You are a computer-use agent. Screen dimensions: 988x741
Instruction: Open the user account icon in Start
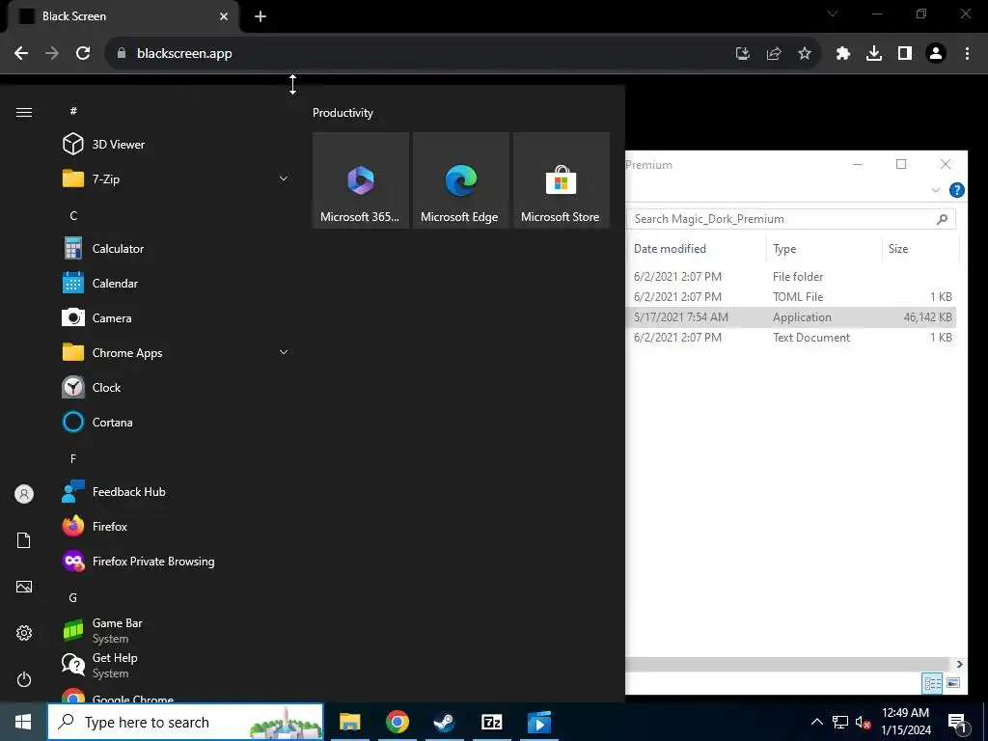24,494
